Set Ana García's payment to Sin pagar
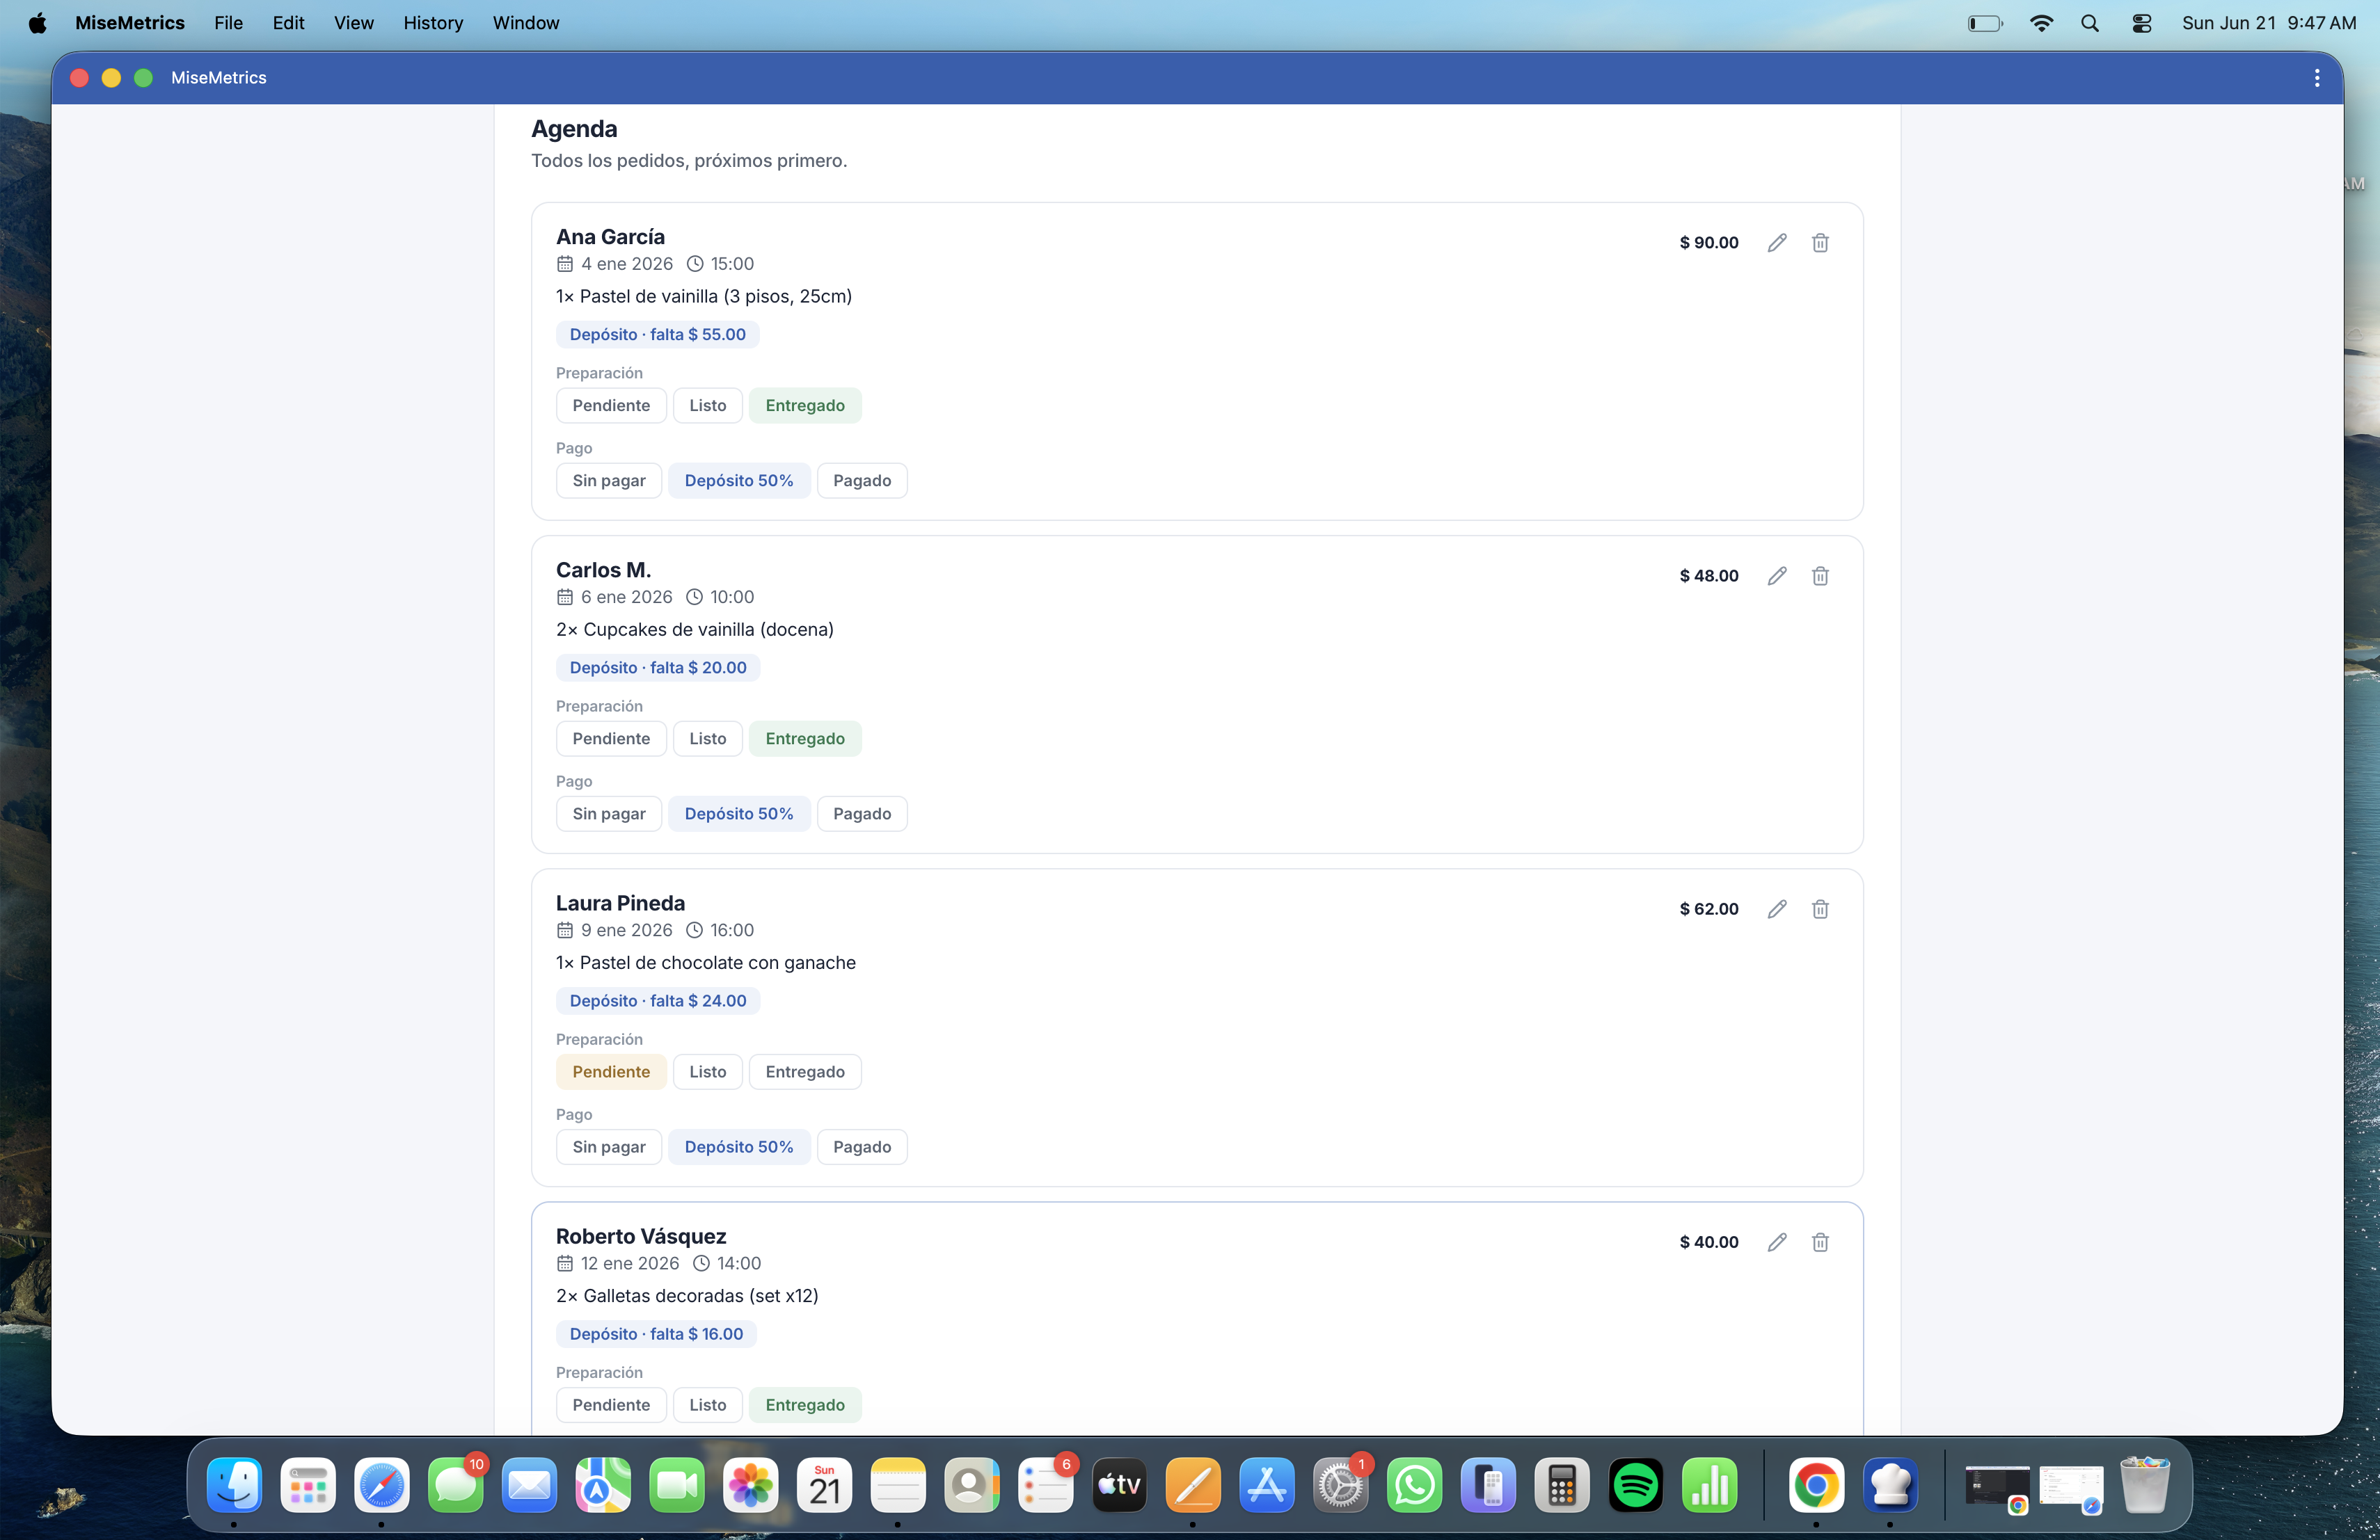Viewport: 2380px width, 1540px height. click(x=608, y=481)
